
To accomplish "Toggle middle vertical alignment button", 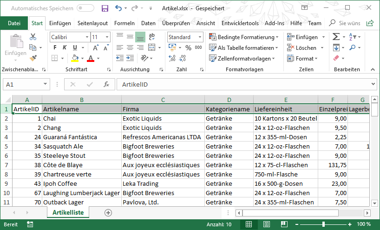I will tap(130, 37).
